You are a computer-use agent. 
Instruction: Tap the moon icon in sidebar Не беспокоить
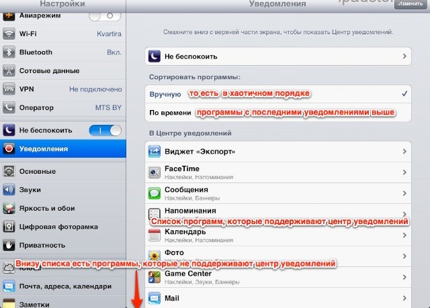[x=9, y=130]
